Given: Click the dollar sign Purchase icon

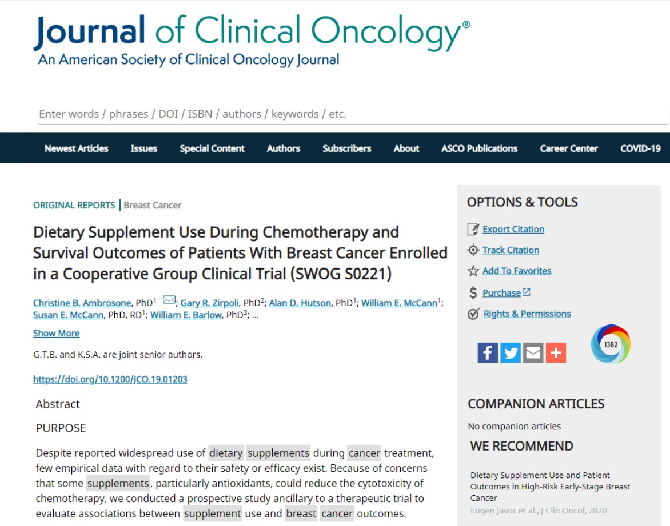Looking at the screenshot, I should pyautogui.click(x=473, y=293).
